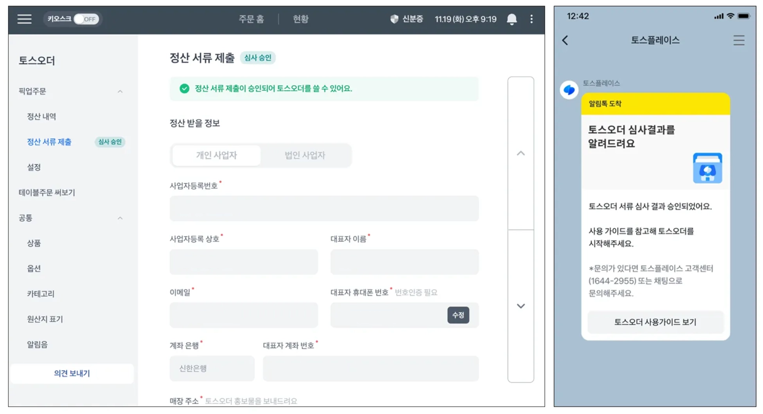Click the 의견 보내기 button
The width and height of the screenshot is (763, 414).
tap(72, 373)
